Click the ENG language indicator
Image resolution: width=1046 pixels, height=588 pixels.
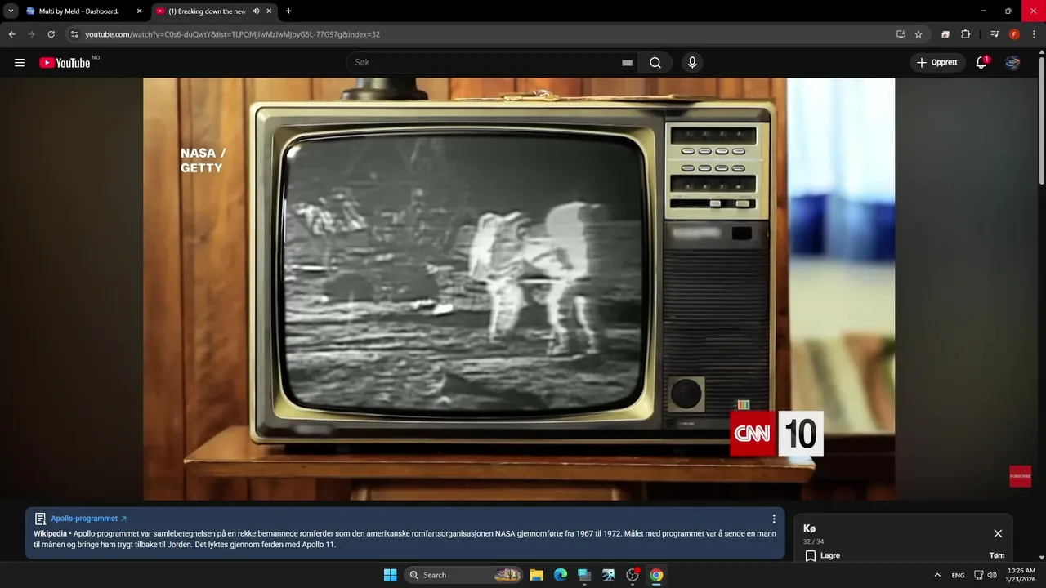pyautogui.click(x=958, y=575)
